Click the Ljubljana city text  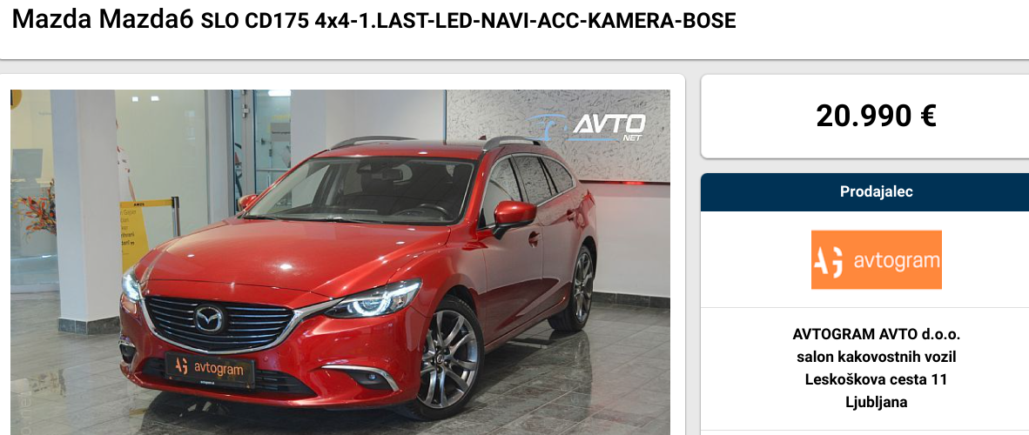[876, 402]
